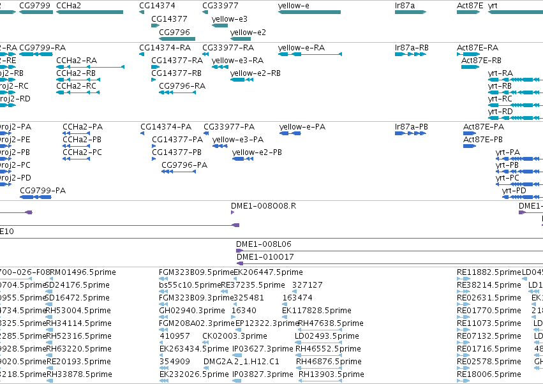
Task: Select the CG9796-RA transcript label
Action: point(182,86)
